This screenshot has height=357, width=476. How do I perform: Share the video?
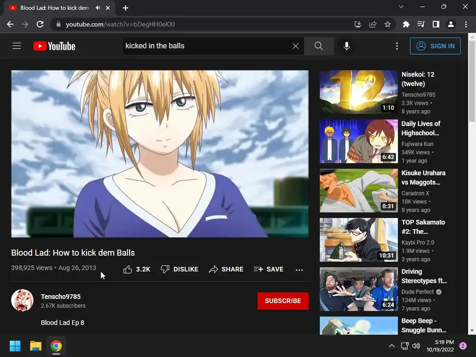click(x=226, y=269)
